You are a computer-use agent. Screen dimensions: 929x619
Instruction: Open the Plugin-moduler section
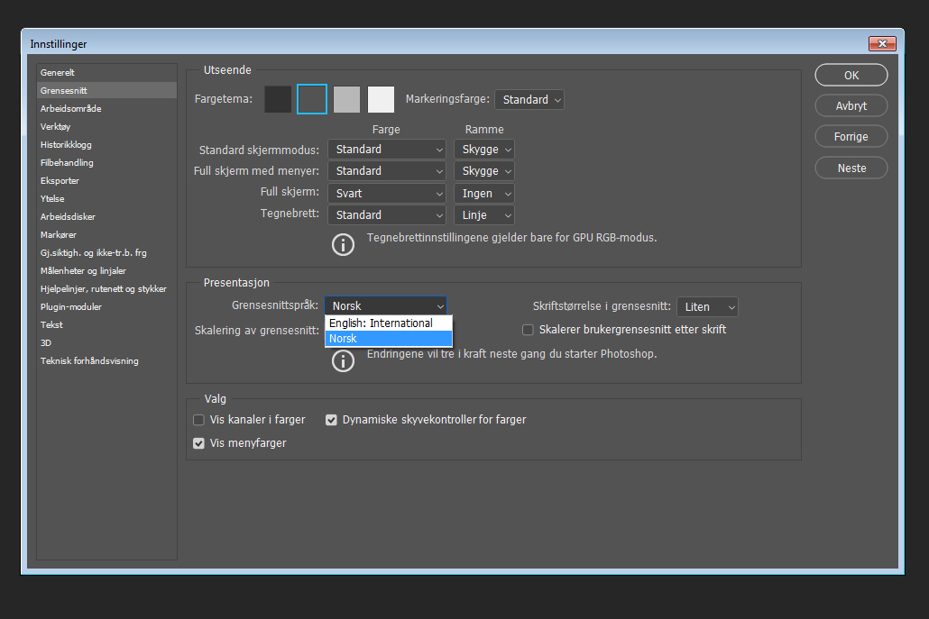coord(106,306)
